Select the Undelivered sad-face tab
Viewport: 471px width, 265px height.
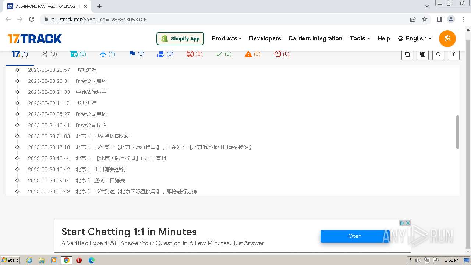pos(194,54)
